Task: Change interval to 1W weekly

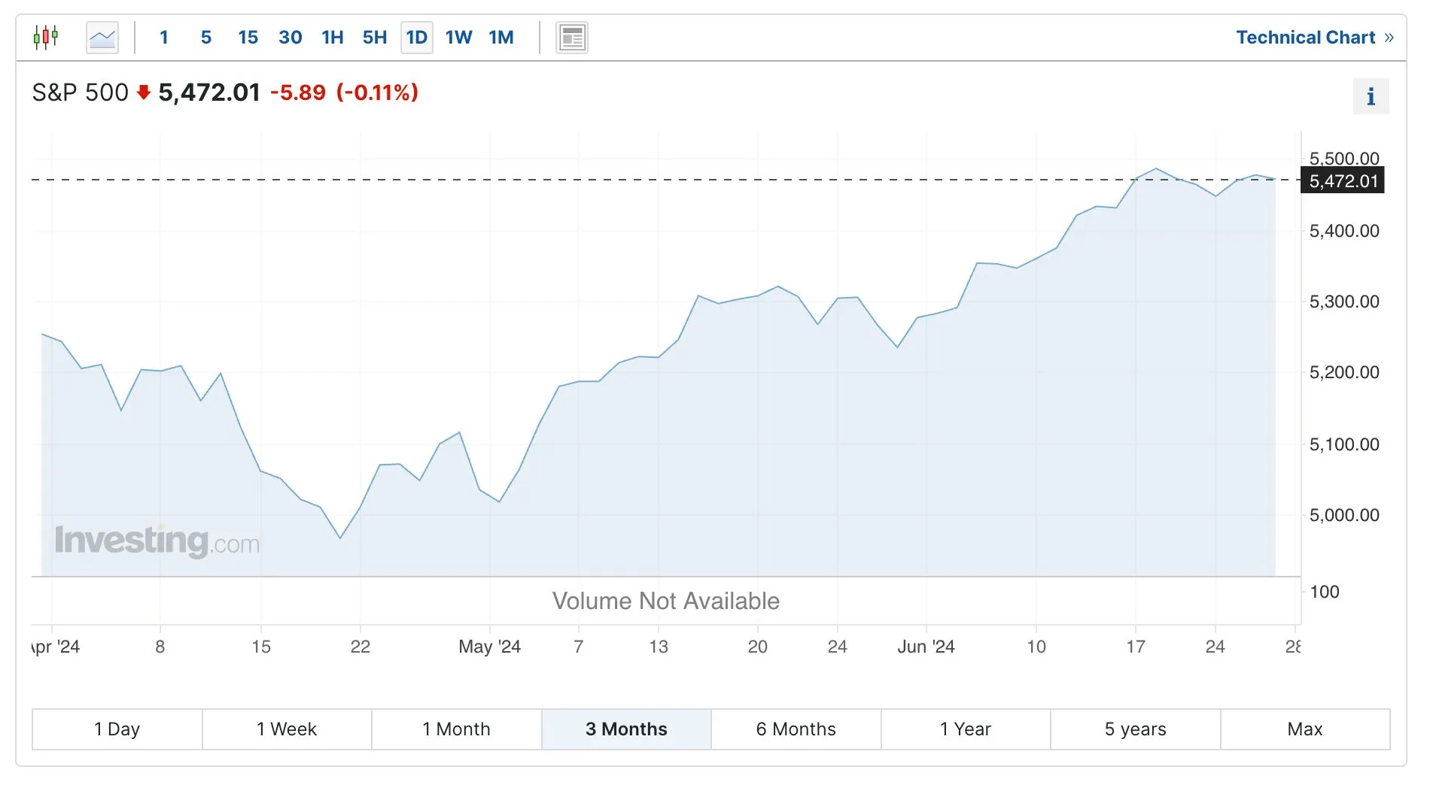Action: (x=458, y=38)
